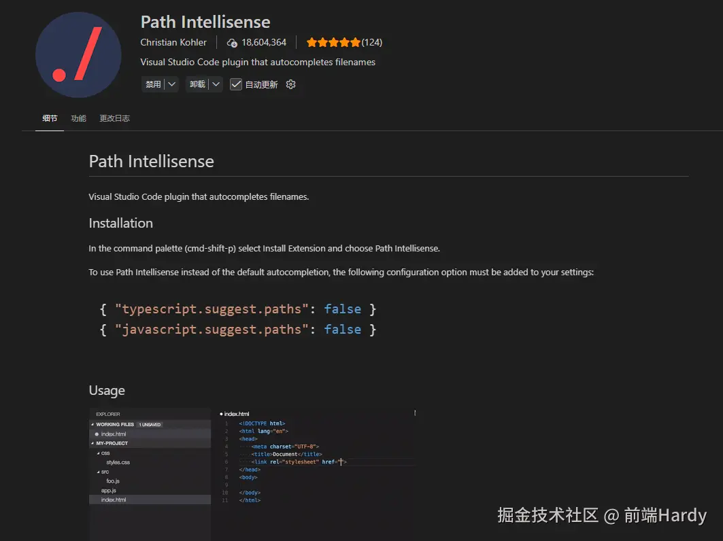The width and height of the screenshot is (723, 541).
Task: Click the usage demo screenshot image
Action: click(x=253, y=474)
